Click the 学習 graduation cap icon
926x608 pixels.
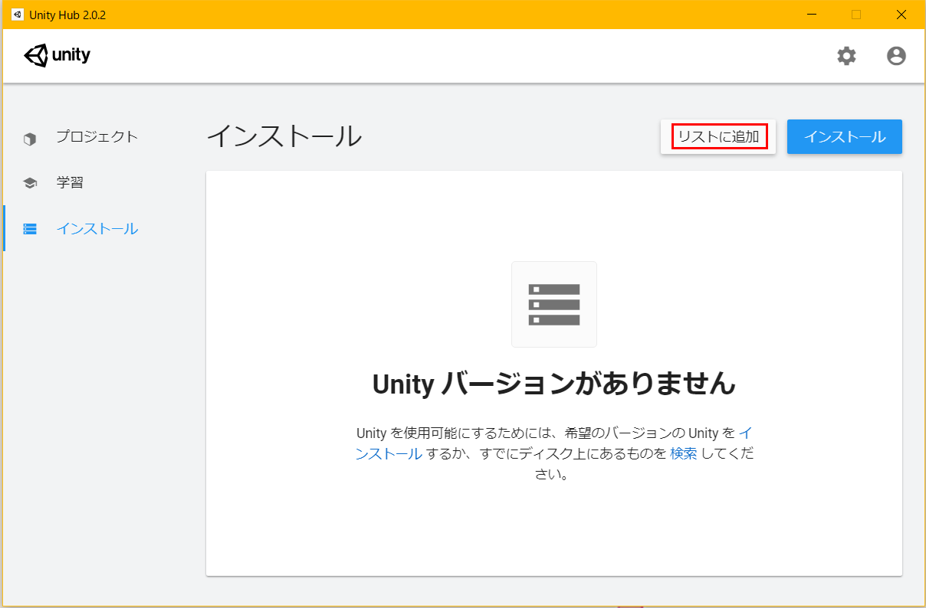pyautogui.click(x=30, y=183)
